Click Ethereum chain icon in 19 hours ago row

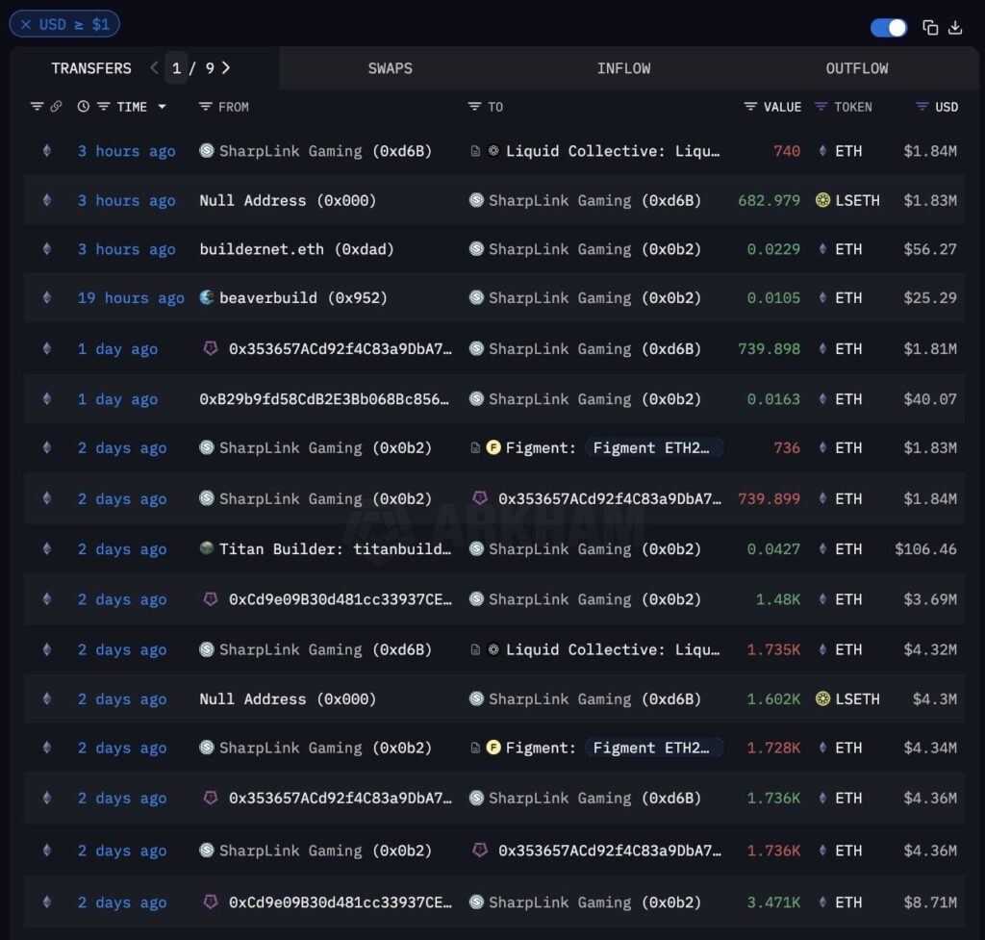tap(47, 298)
